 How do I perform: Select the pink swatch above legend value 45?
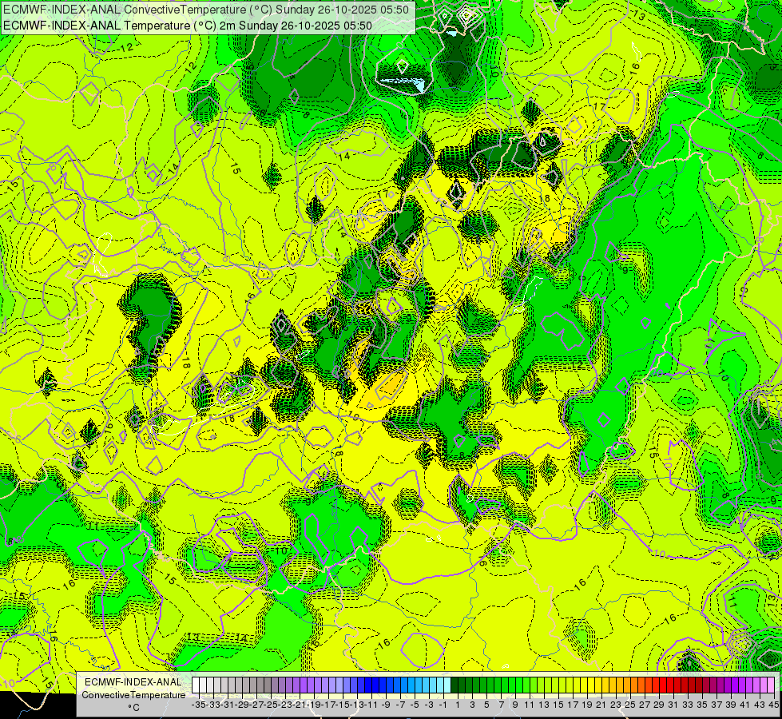(x=771, y=685)
